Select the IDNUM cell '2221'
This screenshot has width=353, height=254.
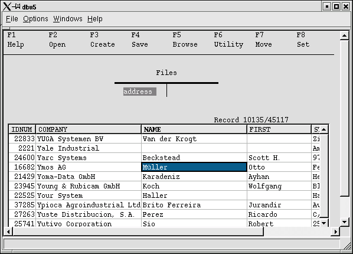(x=22, y=148)
